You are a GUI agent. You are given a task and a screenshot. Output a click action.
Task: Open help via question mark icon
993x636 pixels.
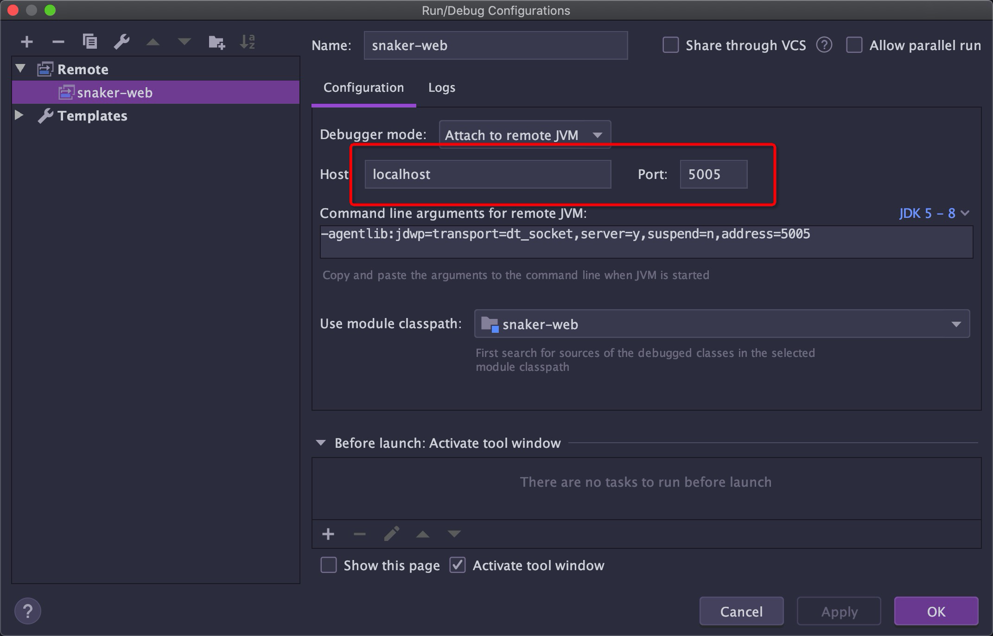pos(27,611)
